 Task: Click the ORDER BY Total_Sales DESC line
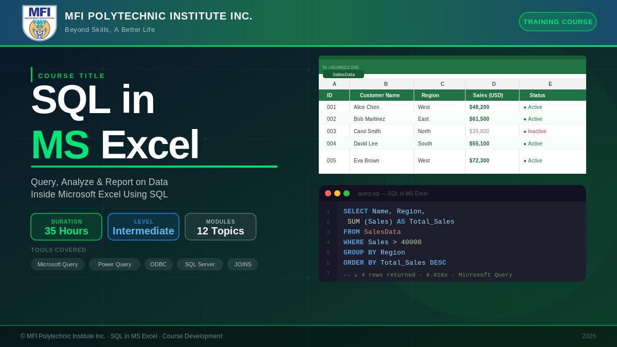(x=395, y=263)
